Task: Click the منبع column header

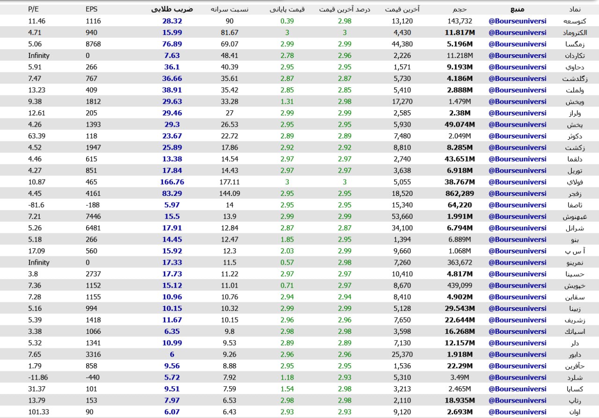Action: 517,9
